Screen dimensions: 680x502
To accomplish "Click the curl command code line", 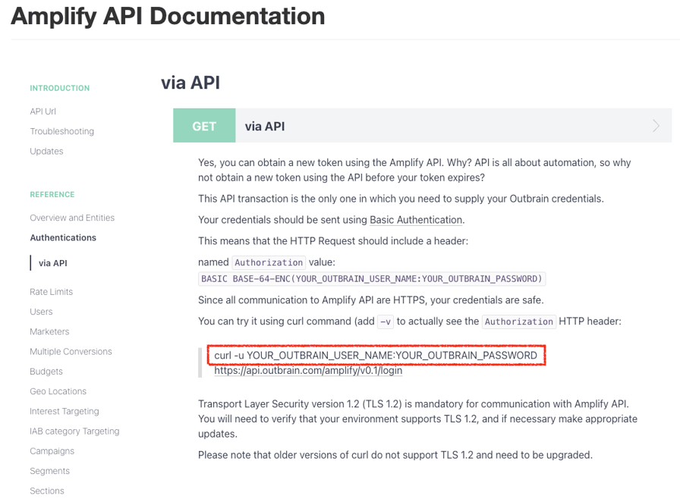I will [x=376, y=356].
